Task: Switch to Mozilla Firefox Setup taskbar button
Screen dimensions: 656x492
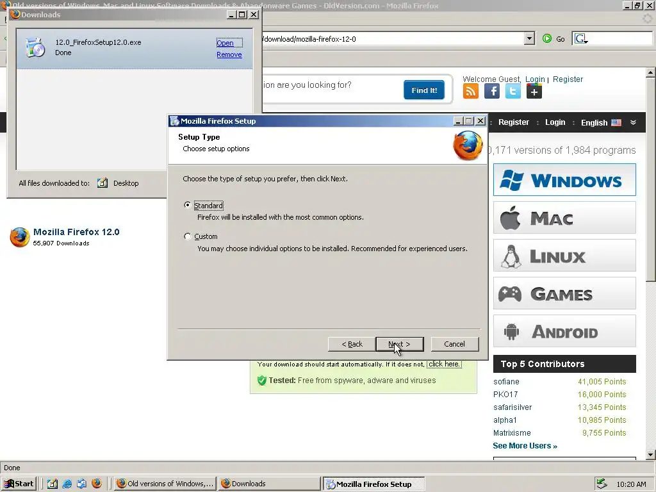Action: click(x=374, y=484)
